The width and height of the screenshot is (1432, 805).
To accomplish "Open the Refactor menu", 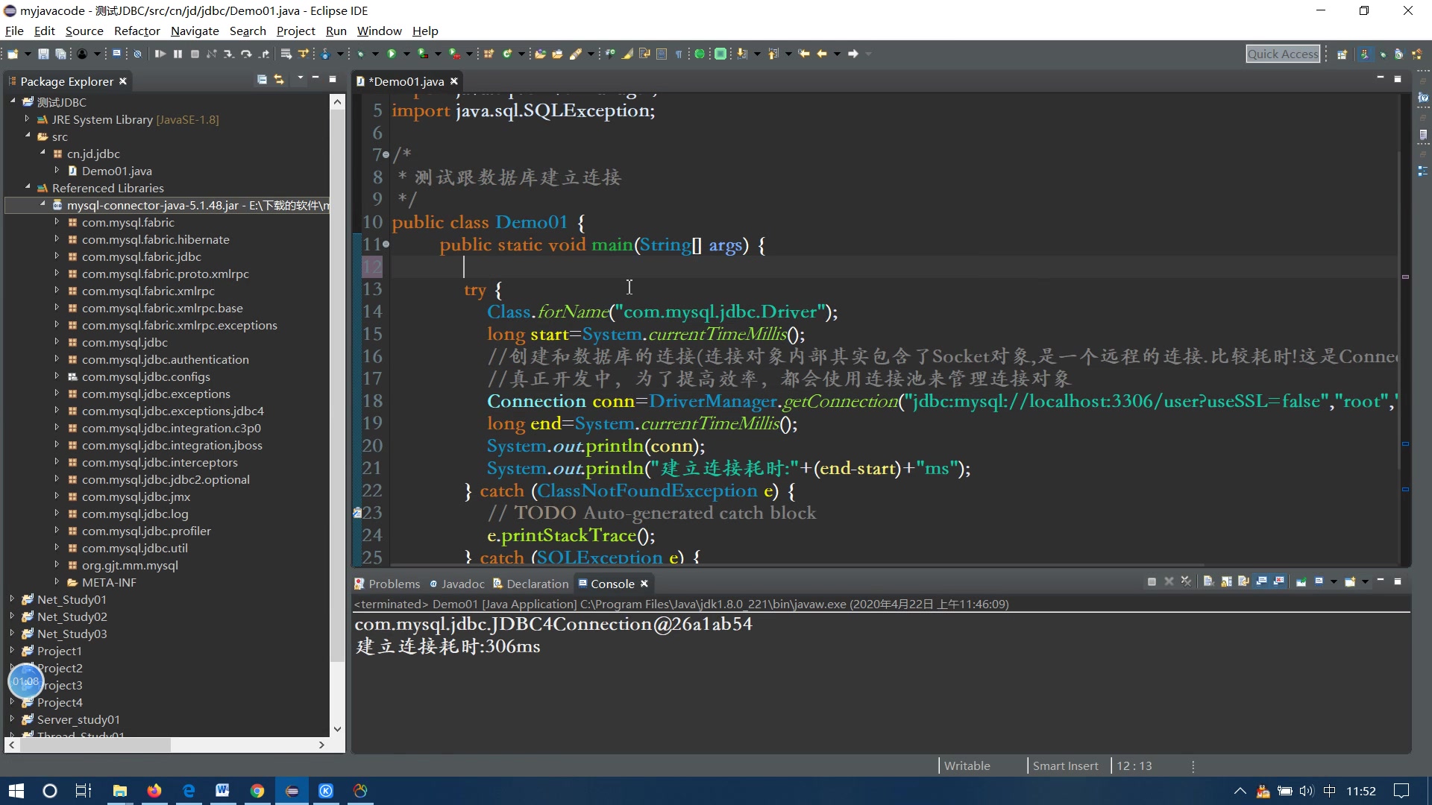I will click(136, 31).
